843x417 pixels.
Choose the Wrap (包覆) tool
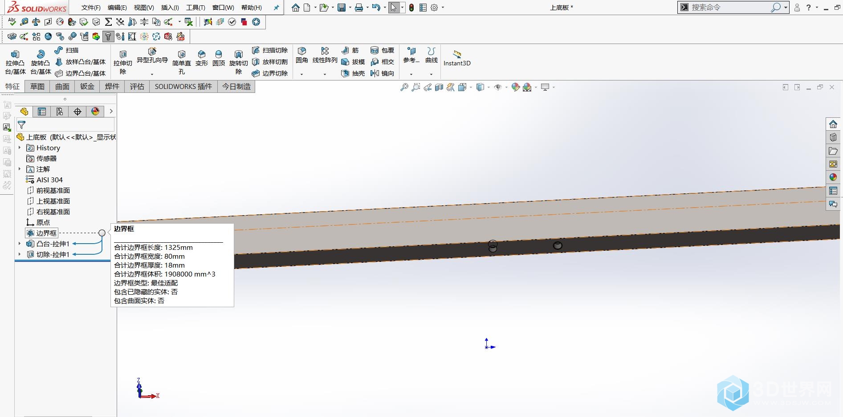point(383,50)
